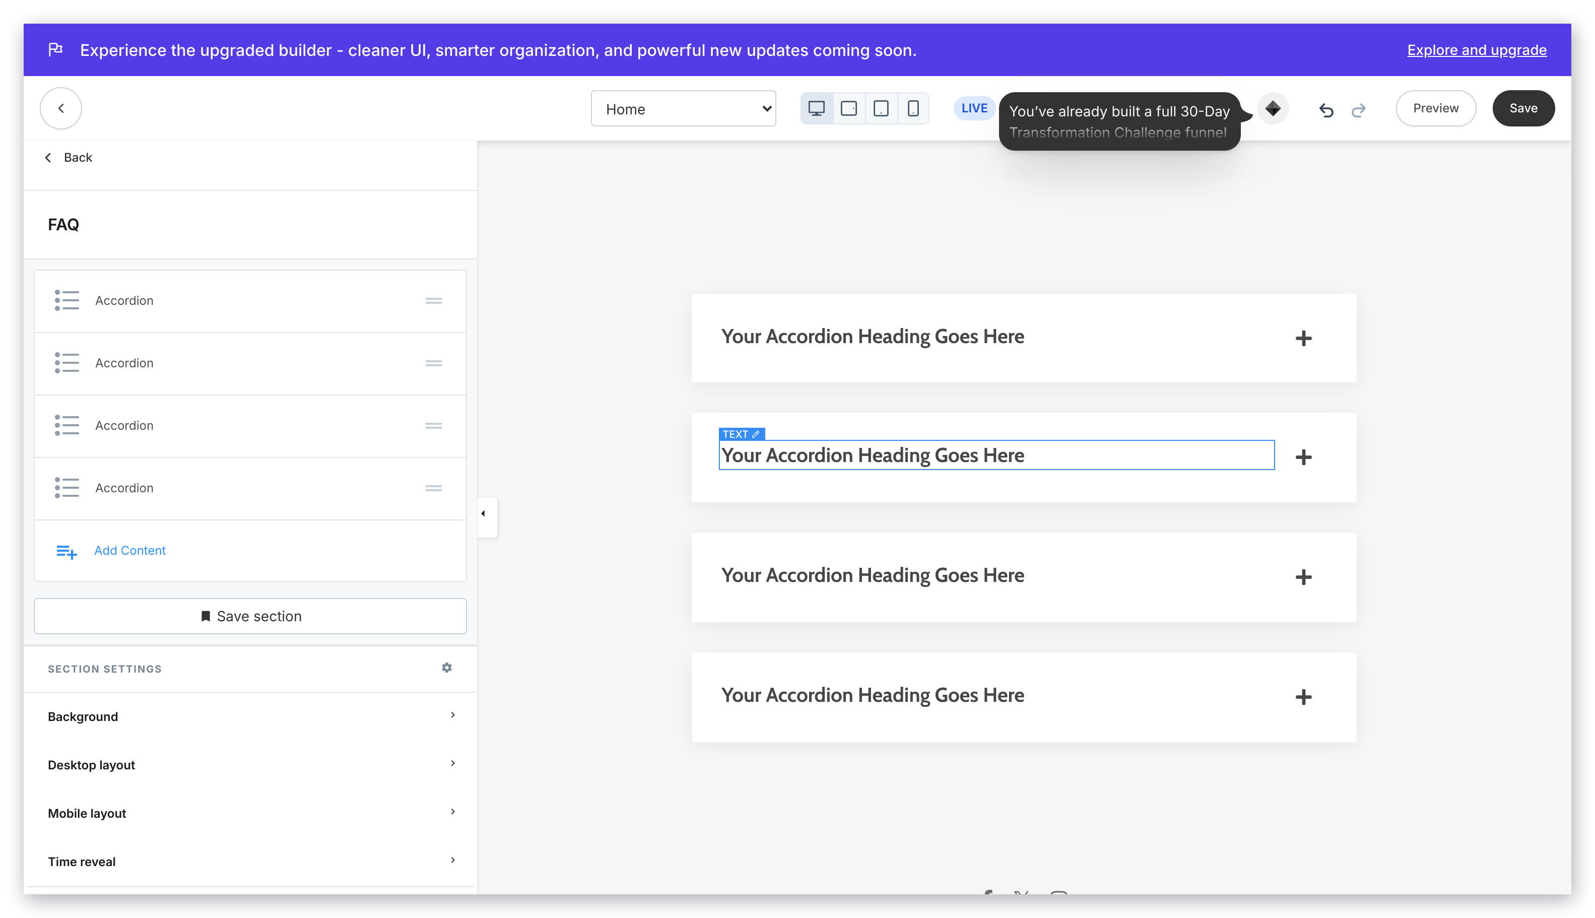1595x918 pixels.
Task: Open the Home page dropdown
Action: (x=683, y=108)
